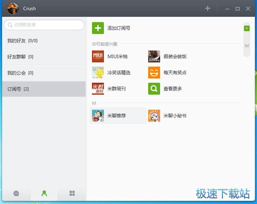This screenshot has height=204, width=257.
Task: Maximize the chat window
Action: click(x=237, y=9)
